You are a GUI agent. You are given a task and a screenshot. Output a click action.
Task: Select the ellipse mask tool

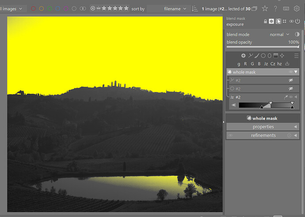[269, 56]
